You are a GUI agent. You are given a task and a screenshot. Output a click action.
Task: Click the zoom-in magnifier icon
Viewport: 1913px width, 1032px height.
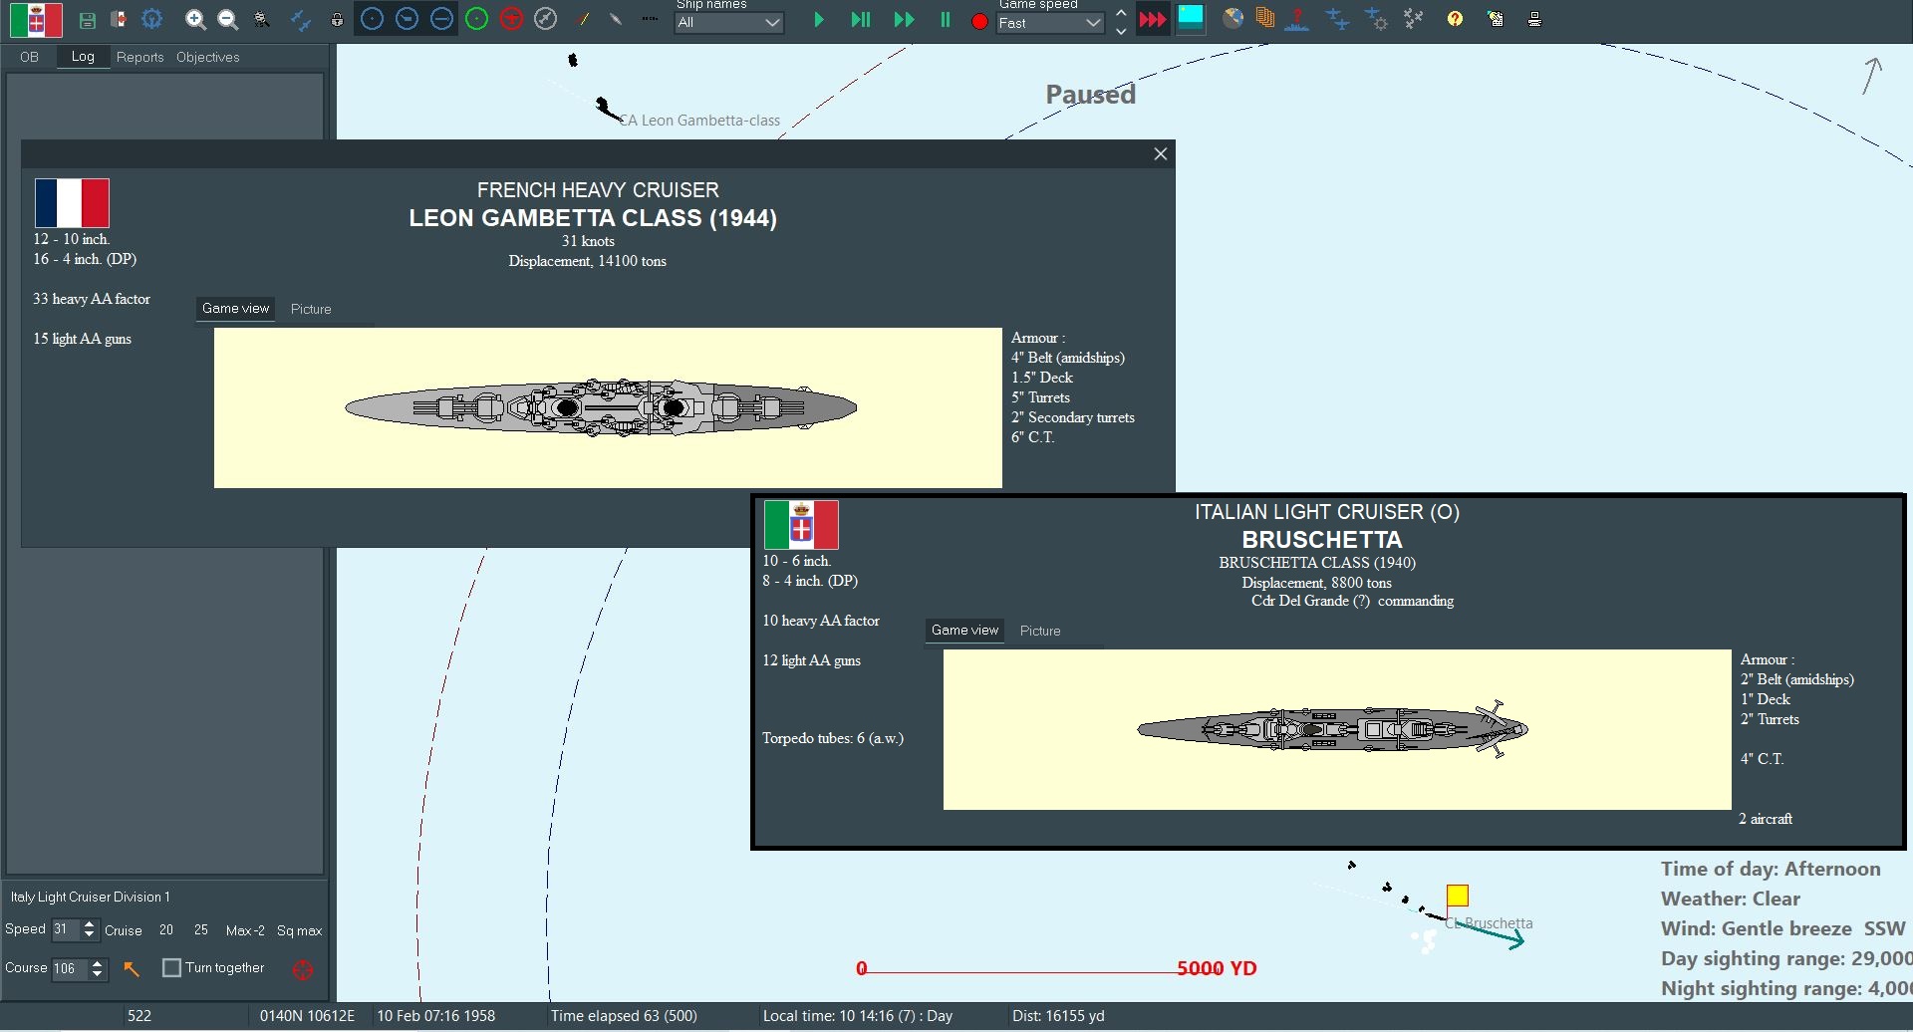(195, 19)
